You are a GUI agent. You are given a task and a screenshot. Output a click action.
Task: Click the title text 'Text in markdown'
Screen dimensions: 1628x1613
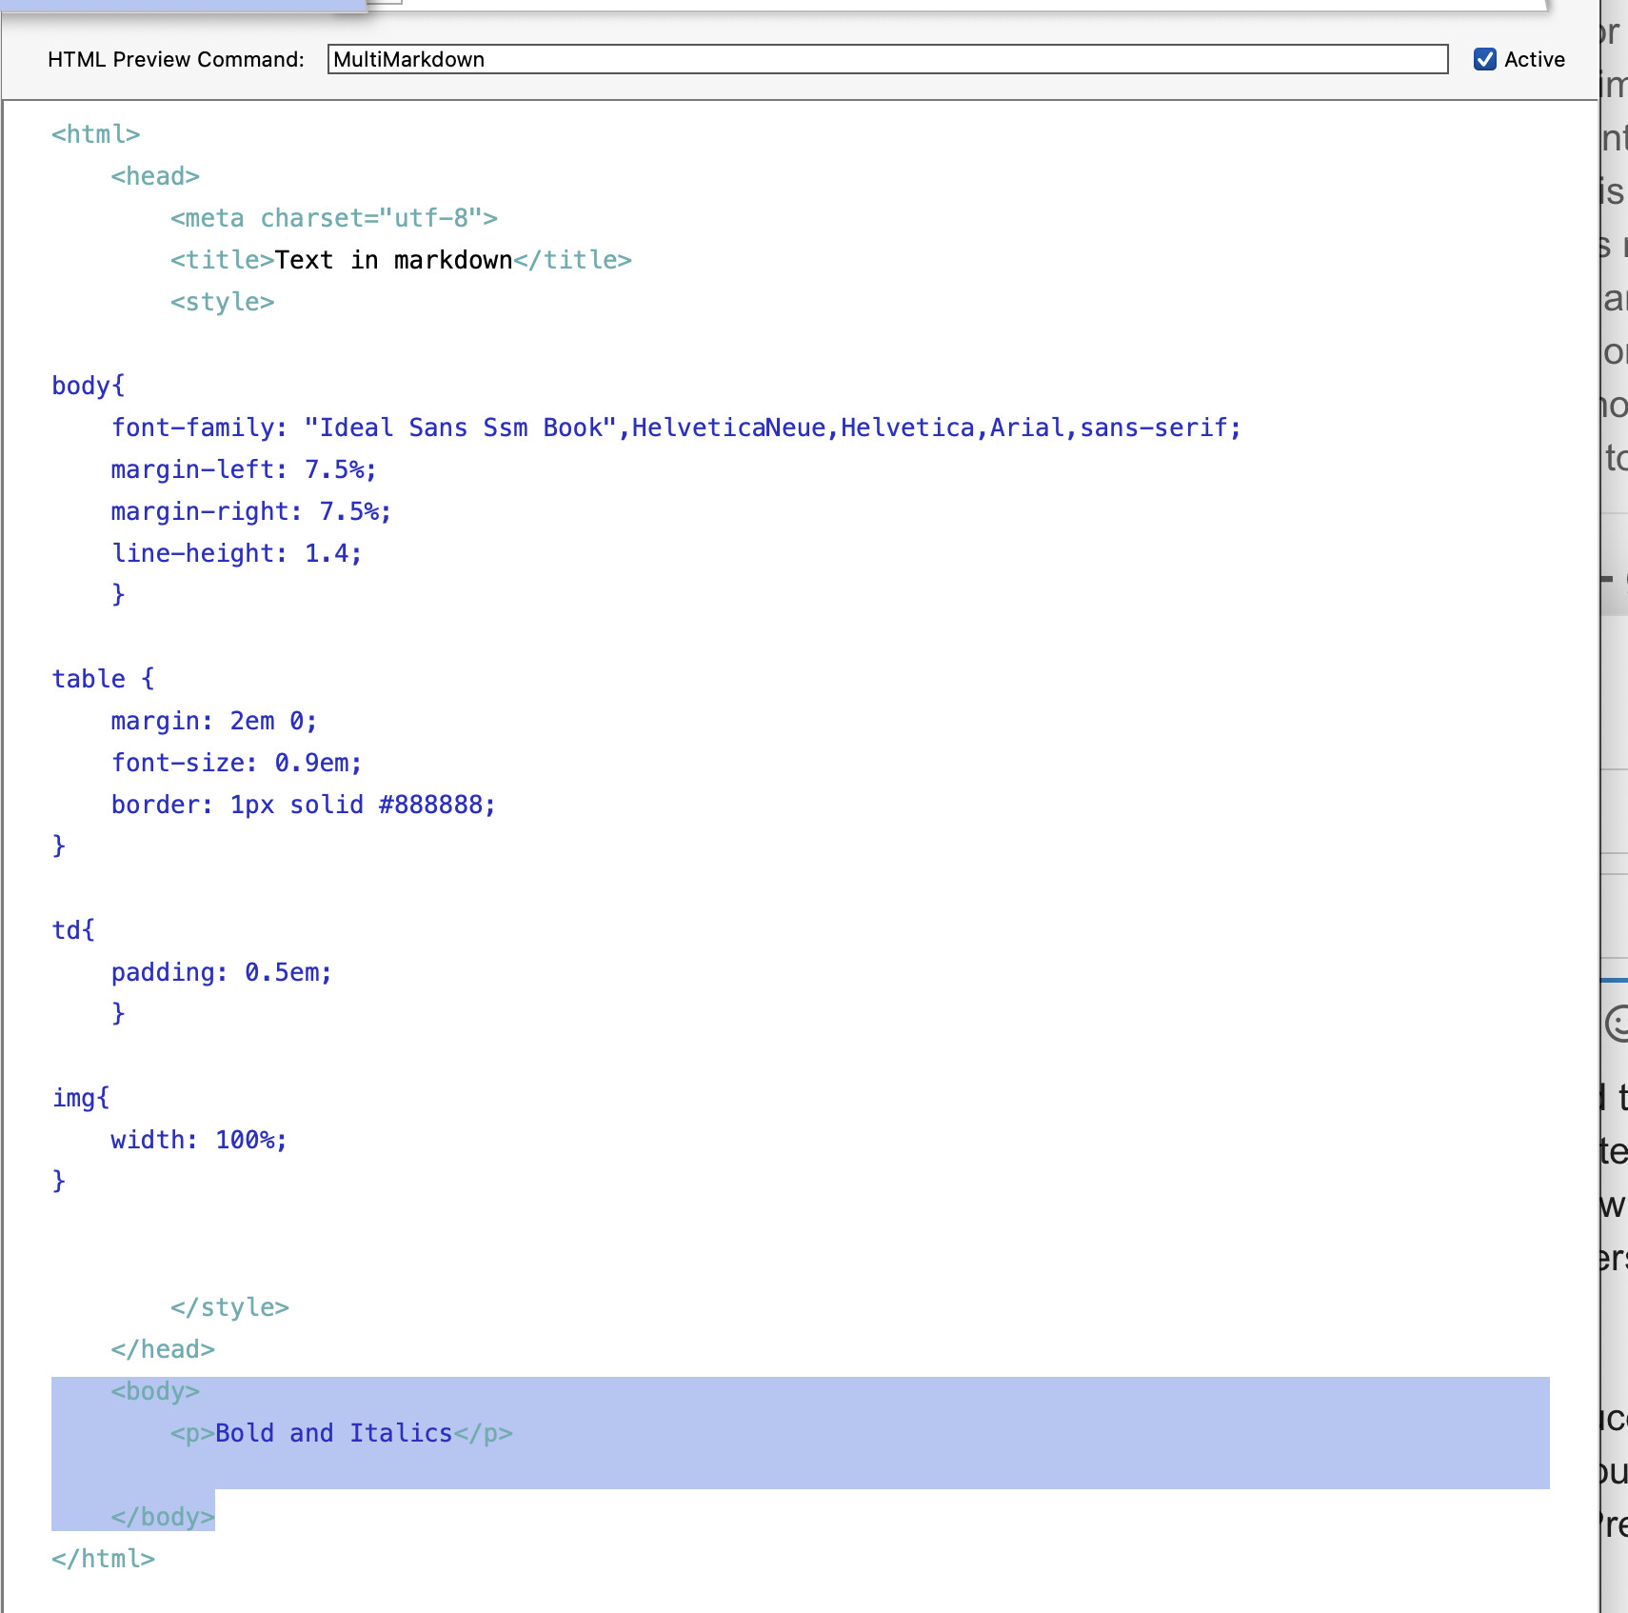(393, 260)
